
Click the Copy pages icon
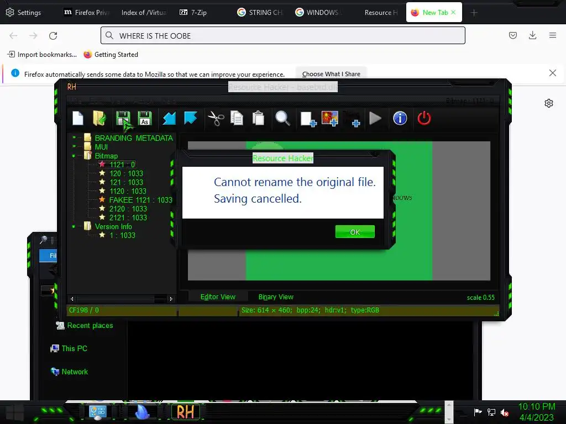pyautogui.click(x=237, y=118)
